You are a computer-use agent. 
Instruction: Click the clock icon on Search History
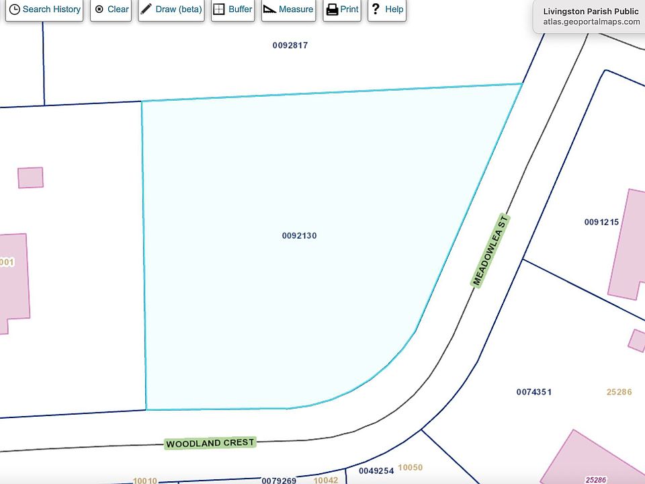click(14, 9)
